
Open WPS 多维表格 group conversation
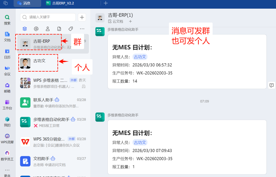pos(53,83)
